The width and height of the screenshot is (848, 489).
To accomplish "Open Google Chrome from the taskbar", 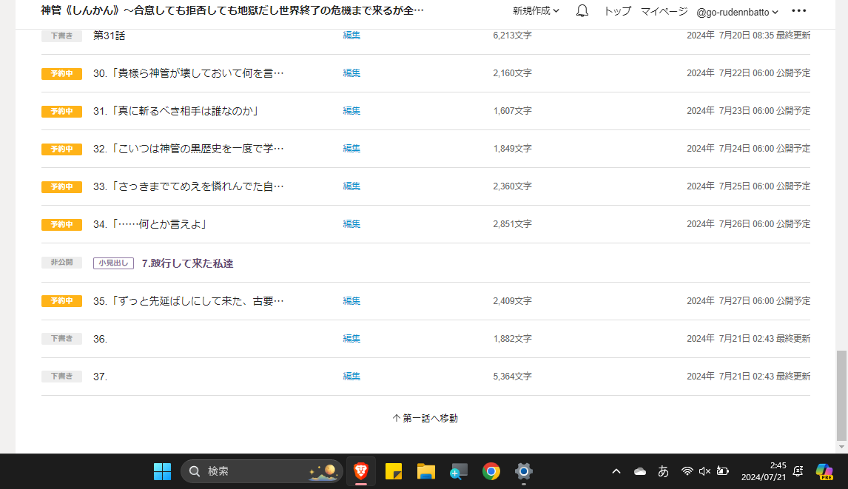I will click(x=491, y=471).
